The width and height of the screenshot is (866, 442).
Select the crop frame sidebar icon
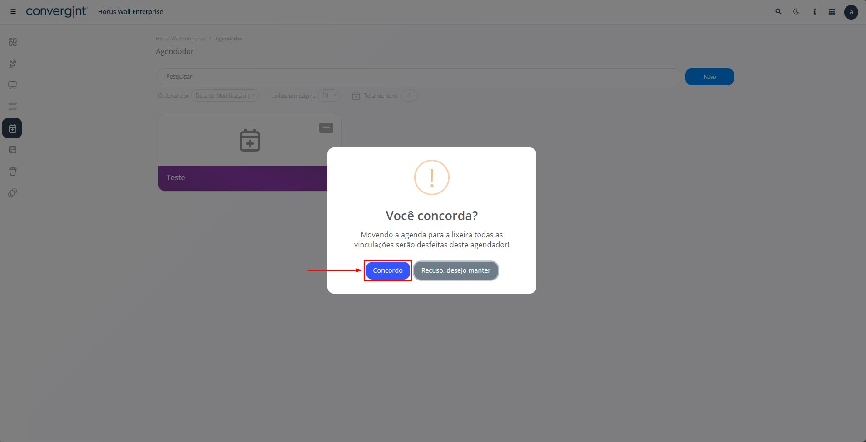(x=13, y=107)
